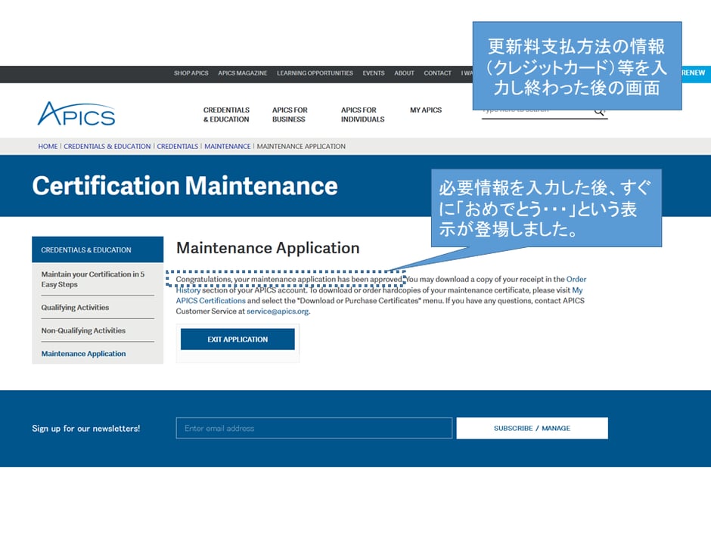Screen dimensions: 711x533
Task: Open CREDENTIALS & EDUCATION main nav
Action: [x=226, y=115]
